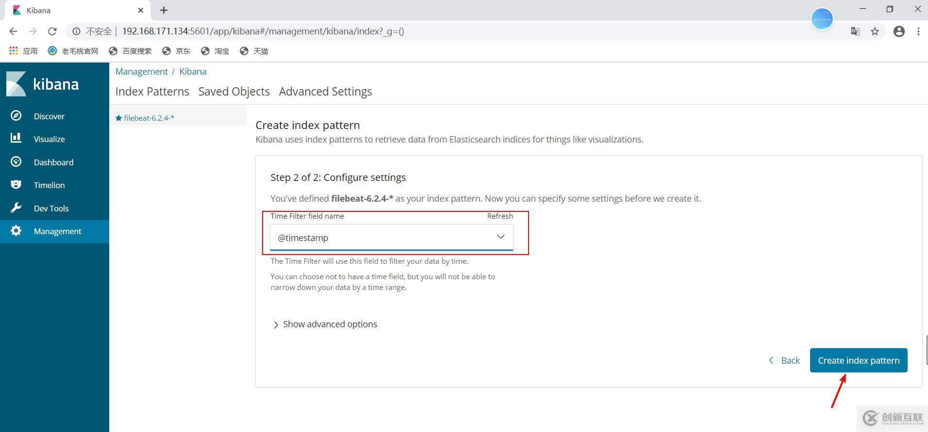Image resolution: width=928 pixels, height=432 pixels.
Task: Click the Refresh link above the field list
Action: 500,216
